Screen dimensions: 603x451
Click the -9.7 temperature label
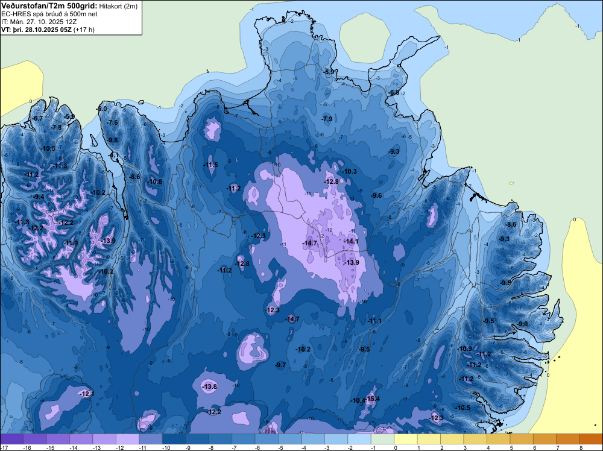[x=281, y=365]
